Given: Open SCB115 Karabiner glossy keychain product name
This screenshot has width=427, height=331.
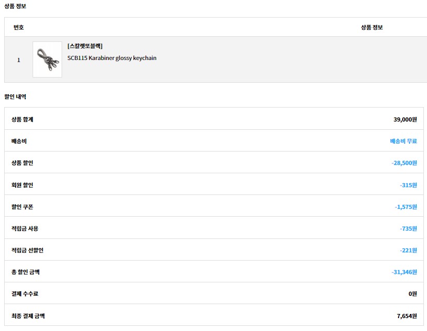Looking at the screenshot, I should click(x=112, y=58).
